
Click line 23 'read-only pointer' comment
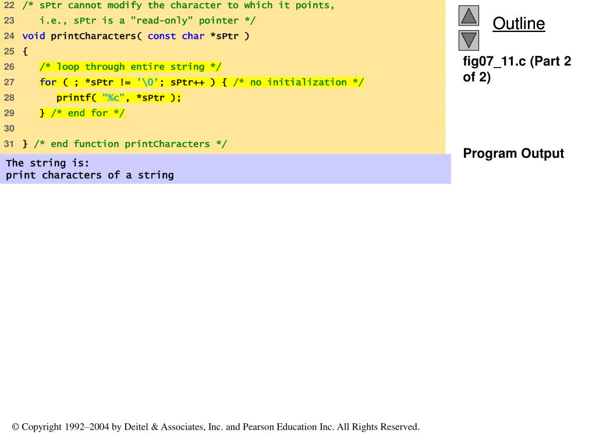(147, 20)
